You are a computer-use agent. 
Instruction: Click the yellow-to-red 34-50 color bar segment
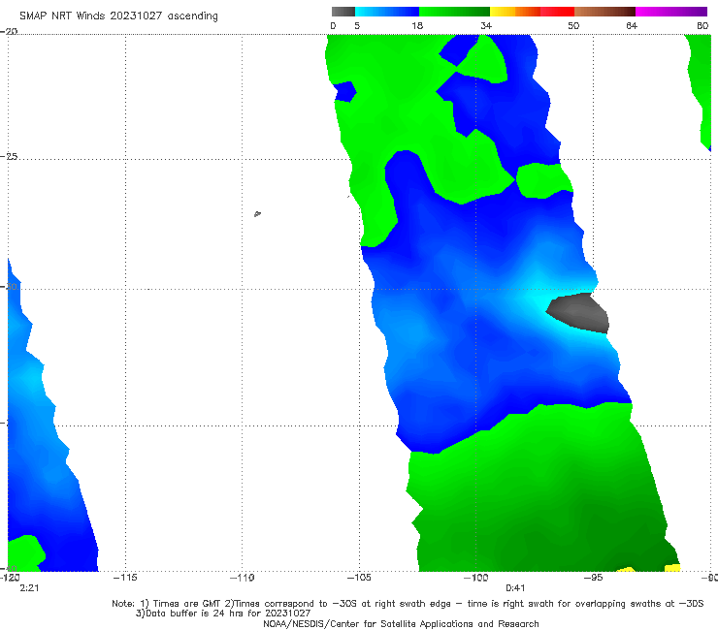[532, 12]
